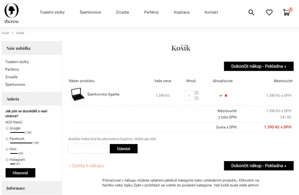Follow the Zpátky k nákupu link
299x195 pixels.
86,165
